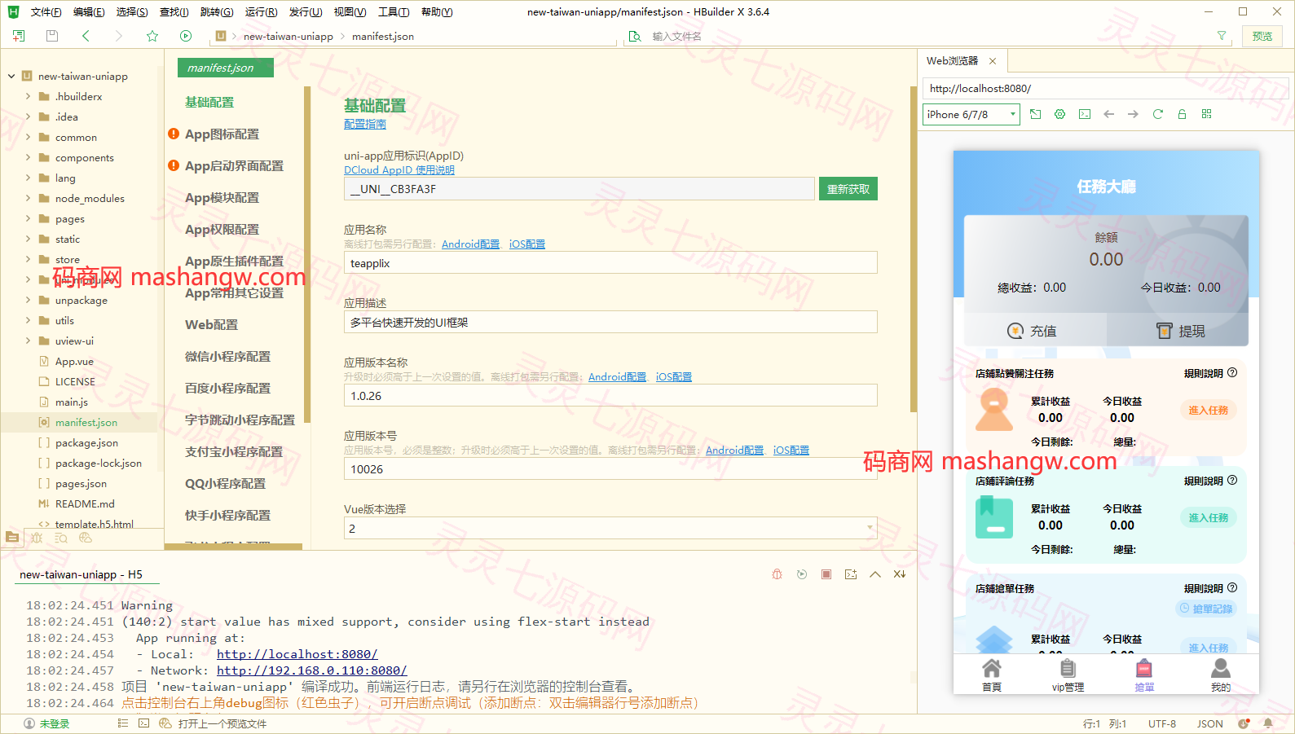Click the Save file toolbar icon

52,36
